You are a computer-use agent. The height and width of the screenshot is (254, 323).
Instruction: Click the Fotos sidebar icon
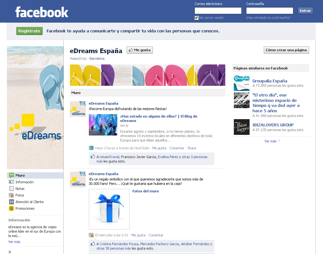tap(12, 195)
